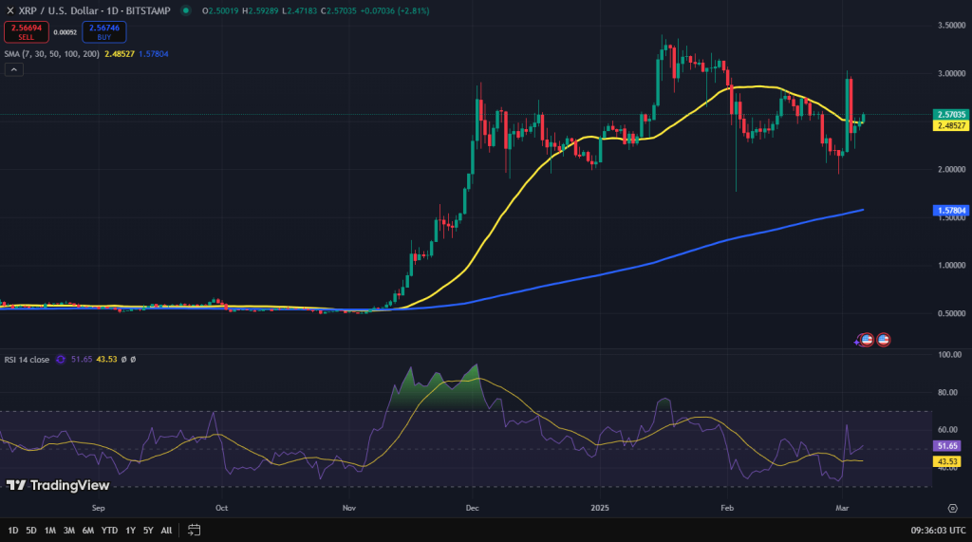This screenshot has height=542, width=972.
Task: Select the All time range
Action: [166, 531]
